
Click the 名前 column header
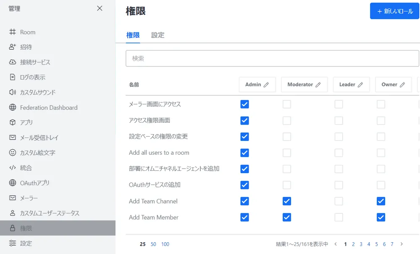point(134,85)
